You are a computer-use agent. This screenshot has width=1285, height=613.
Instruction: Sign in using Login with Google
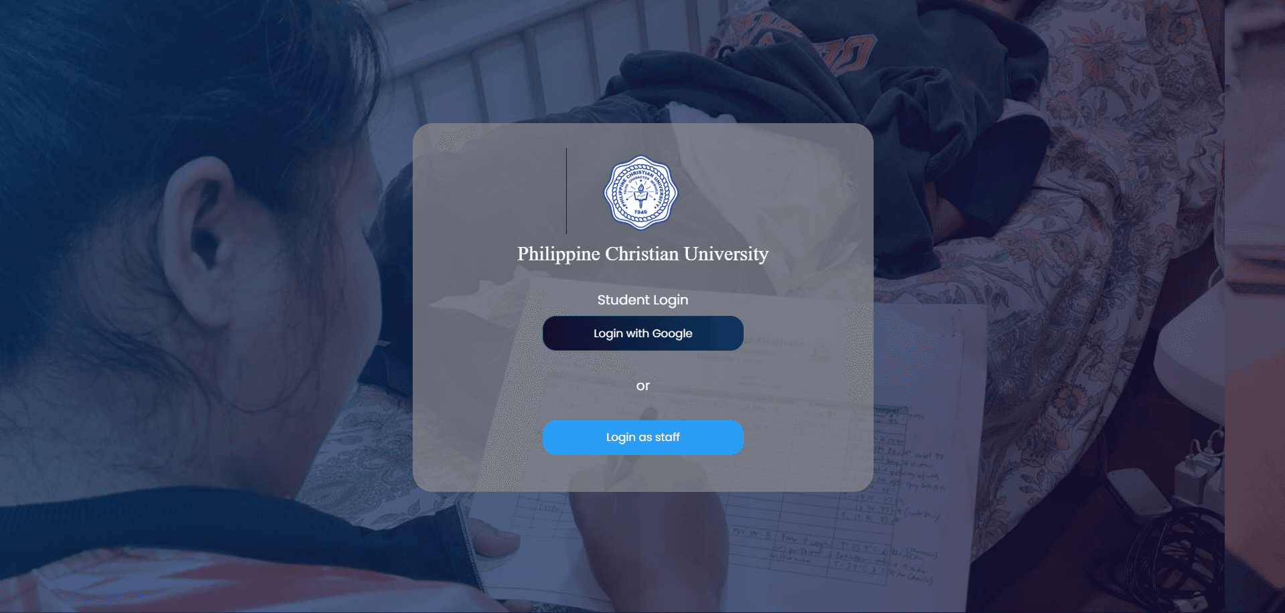(x=642, y=333)
